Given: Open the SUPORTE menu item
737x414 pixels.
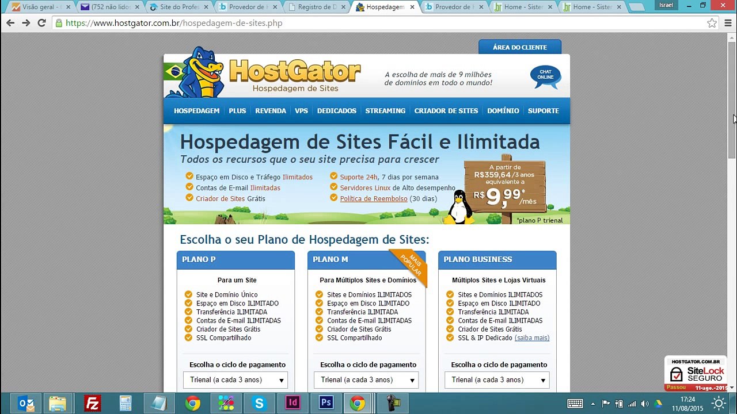Looking at the screenshot, I should coord(544,111).
